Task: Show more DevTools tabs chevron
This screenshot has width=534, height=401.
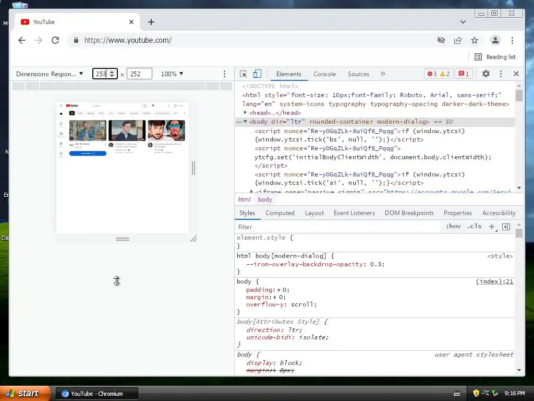Action: [x=383, y=74]
